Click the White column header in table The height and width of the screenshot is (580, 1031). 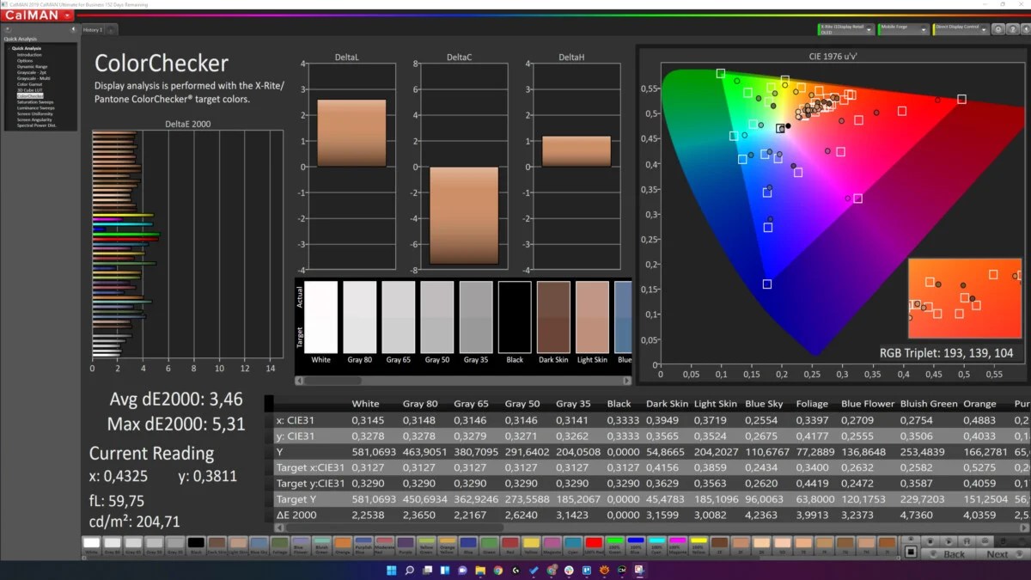click(x=365, y=404)
